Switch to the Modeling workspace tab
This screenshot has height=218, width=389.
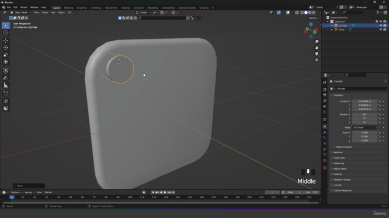pyautogui.click(x=69, y=8)
